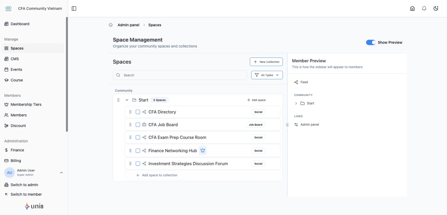The height and width of the screenshot is (215, 447).
Task: Click the 5 Spaces count badge
Action: tap(160, 100)
